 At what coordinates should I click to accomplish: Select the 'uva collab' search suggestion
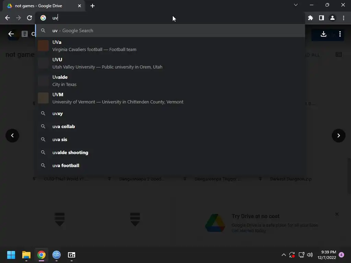pyautogui.click(x=170, y=127)
